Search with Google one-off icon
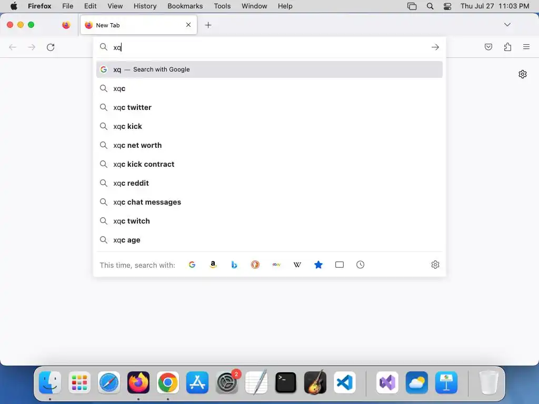The height and width of the screenshot is (404, 539). 192,265
